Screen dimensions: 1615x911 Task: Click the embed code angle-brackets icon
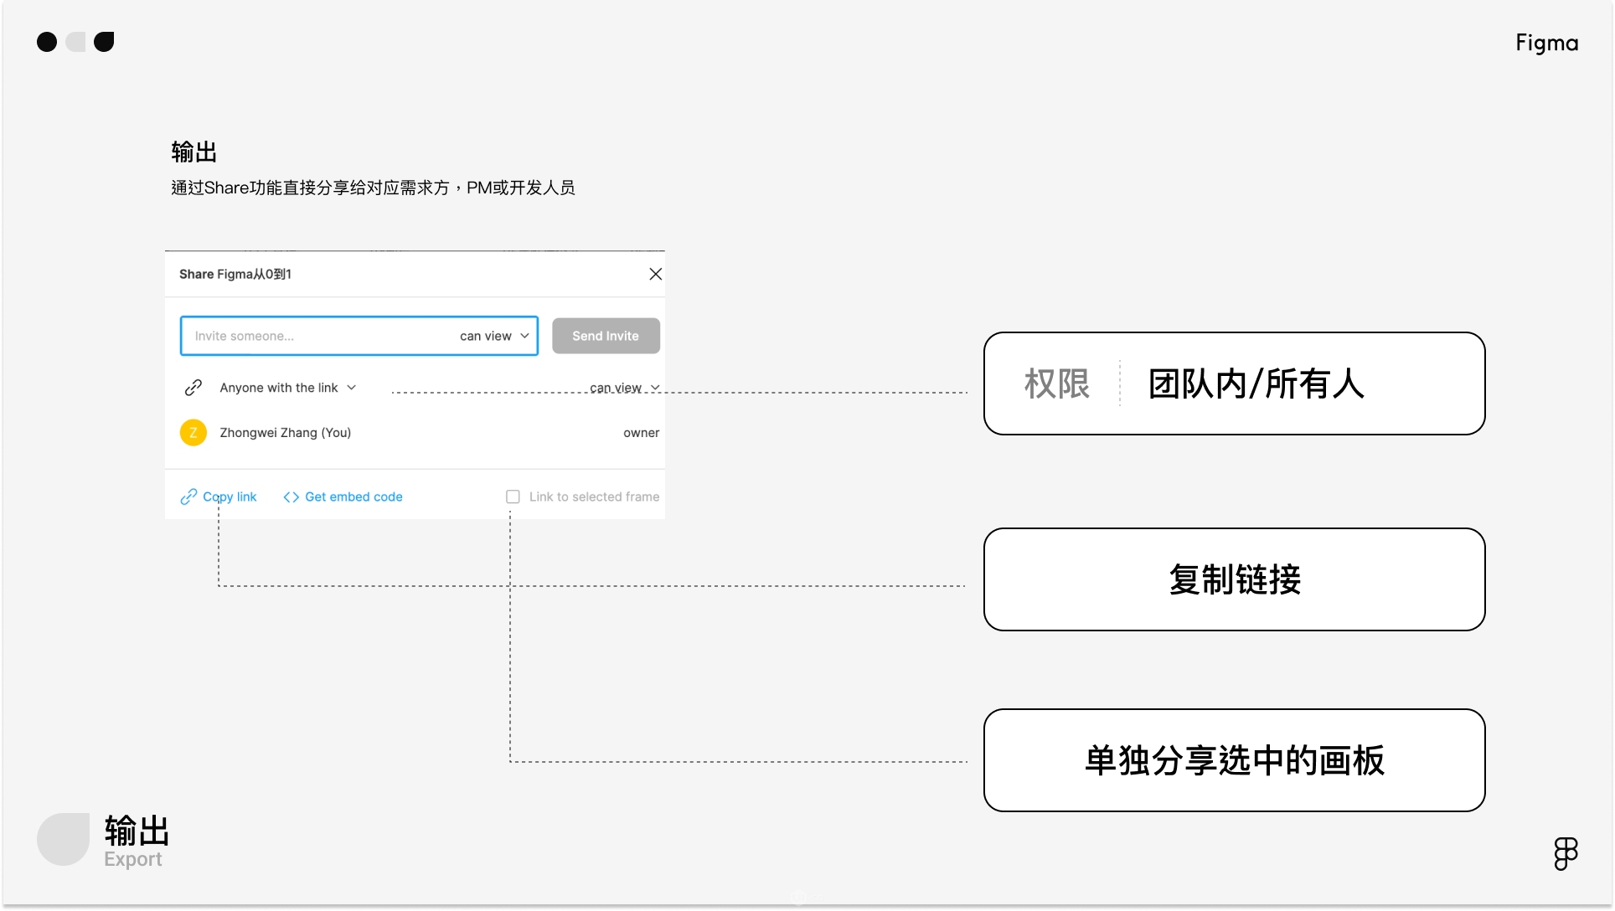pyautogui.click(x=292, y=497)
